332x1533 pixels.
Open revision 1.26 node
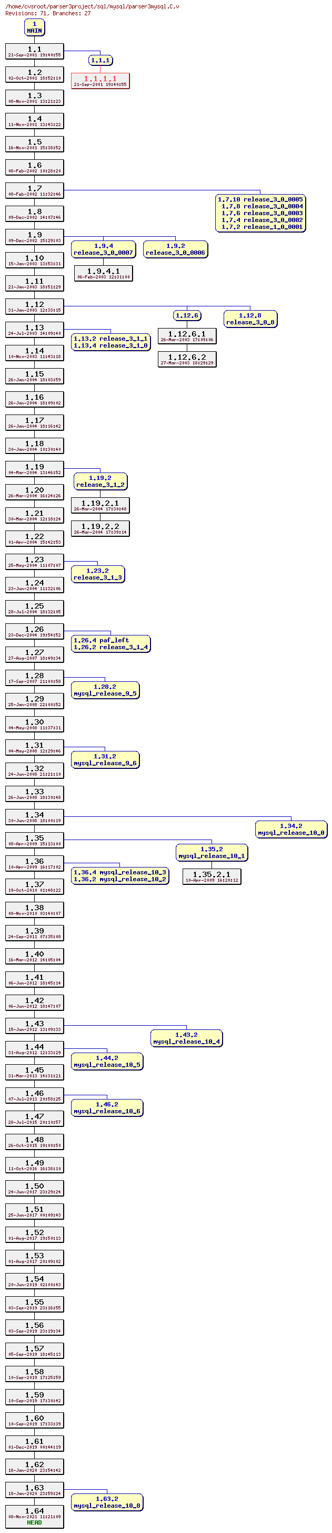(34, 631)
